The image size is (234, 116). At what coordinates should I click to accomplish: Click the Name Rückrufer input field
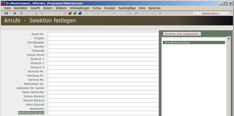(x=103, y=92)
